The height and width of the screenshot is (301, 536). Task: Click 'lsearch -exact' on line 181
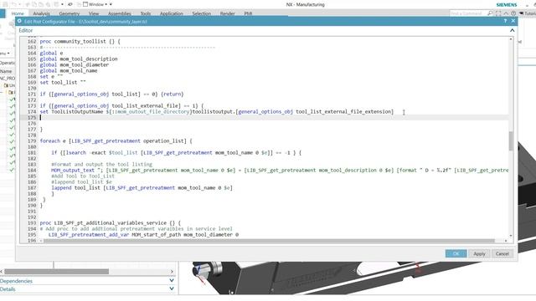[x=85, y=152]
